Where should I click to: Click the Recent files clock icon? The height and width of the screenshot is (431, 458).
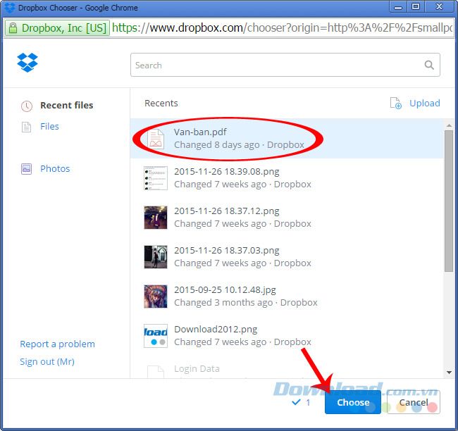(x=27, y=106)
